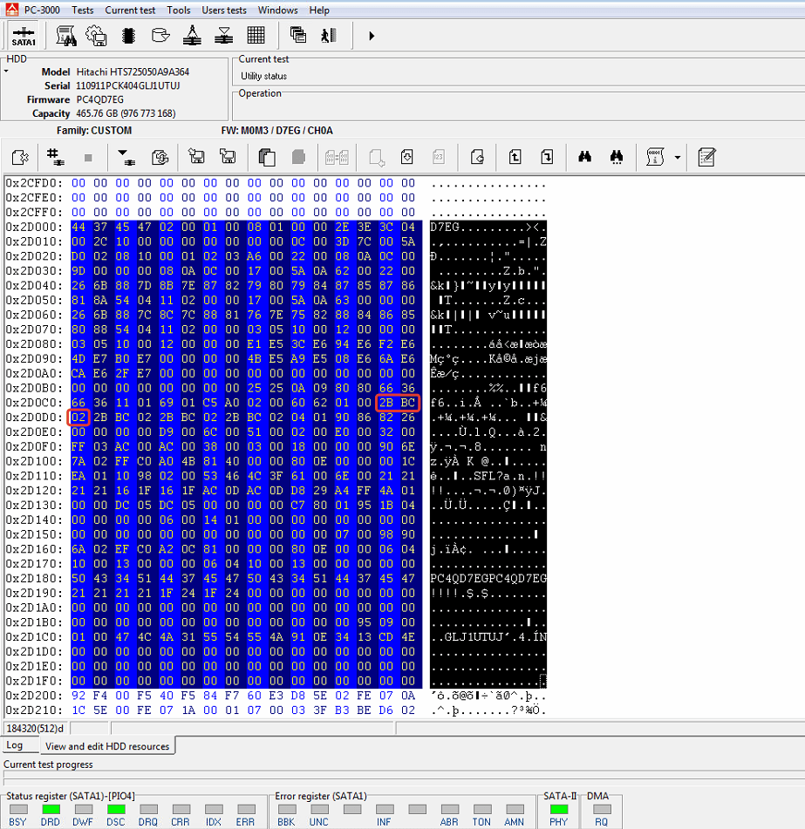The width and height of the screenshot is (805, 829).
Task: Click the walking person exit icon
Action: (x=329, y=36)
